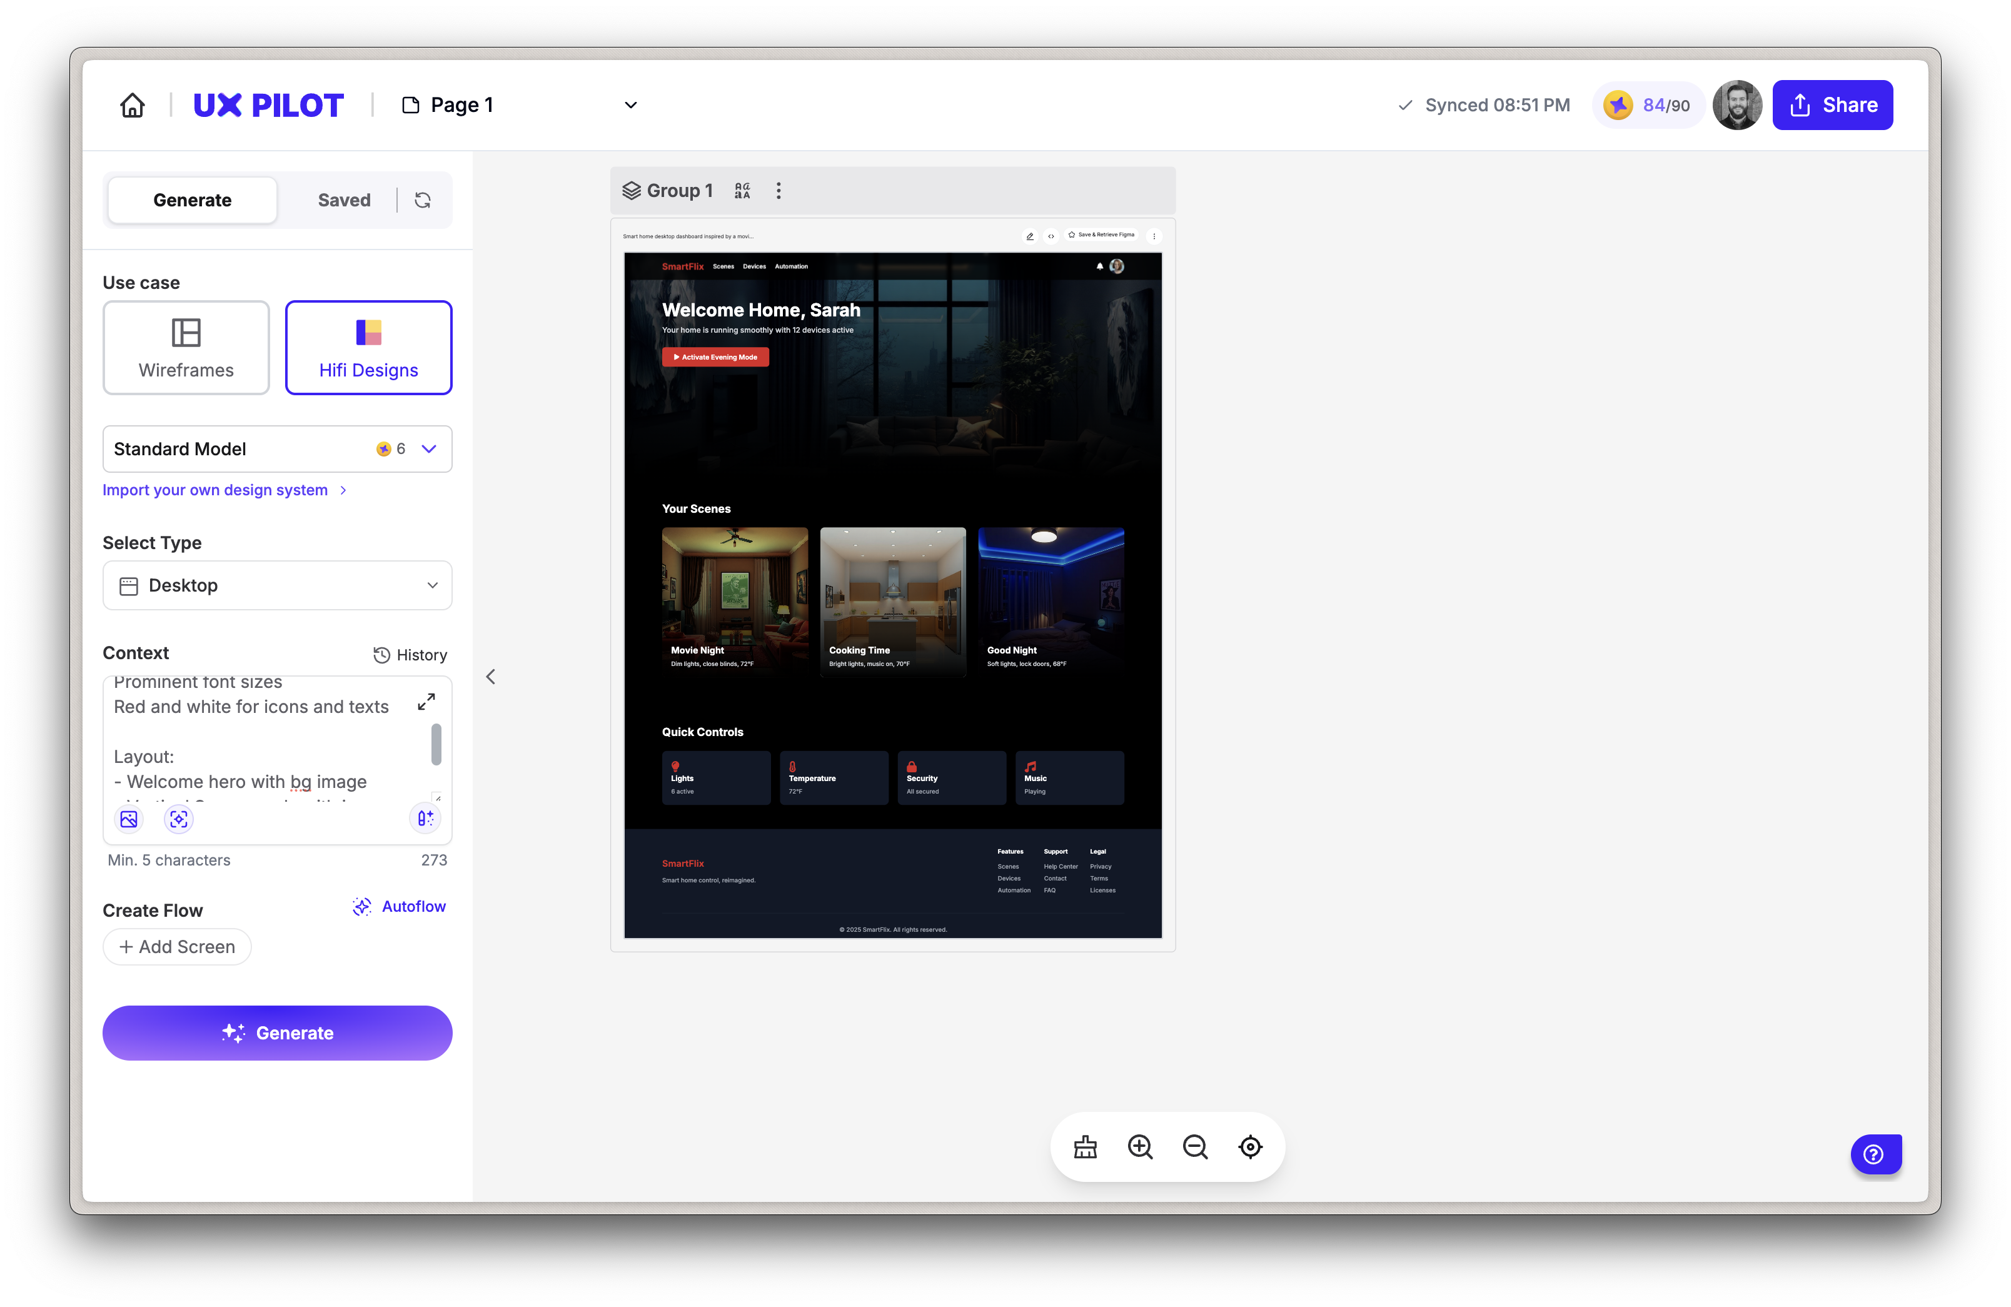Click the recenter canvas target icon
2011x1307 pixels.
[1250, 1146]
